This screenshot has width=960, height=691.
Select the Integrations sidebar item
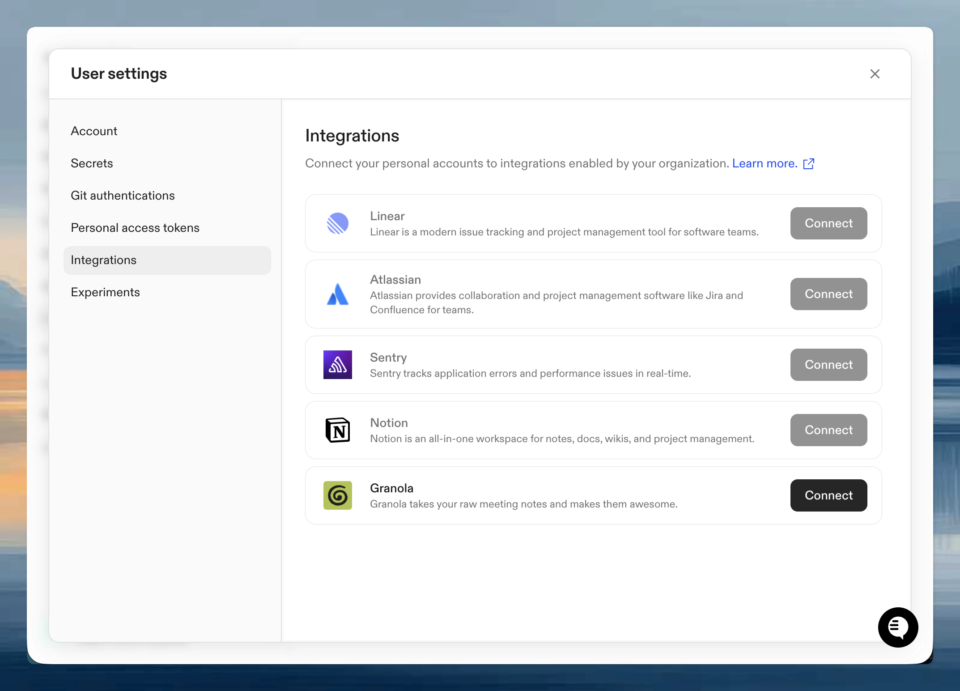point(104,260)
